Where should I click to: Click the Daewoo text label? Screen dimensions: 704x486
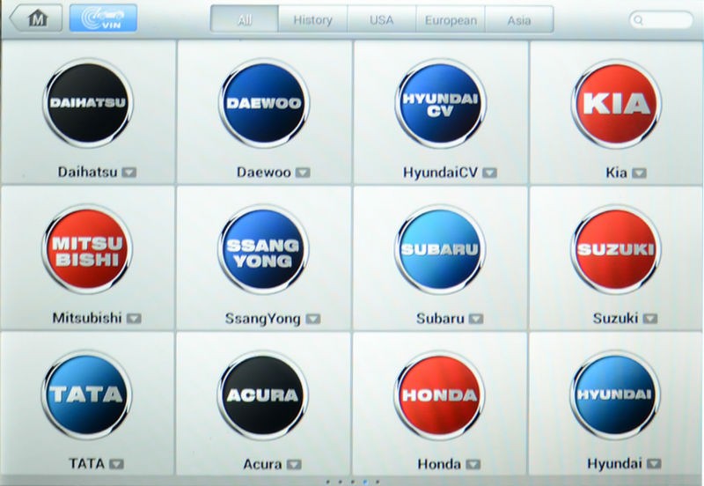tap(264, 172)
